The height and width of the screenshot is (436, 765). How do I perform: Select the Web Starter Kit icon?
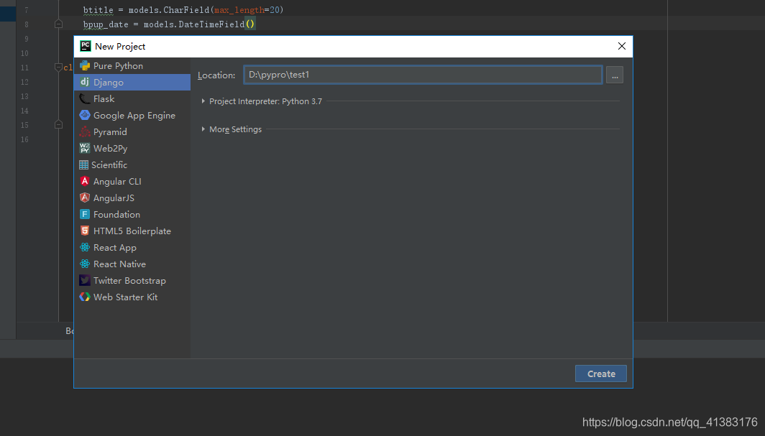pyautogui.click(x=85, y=297)
